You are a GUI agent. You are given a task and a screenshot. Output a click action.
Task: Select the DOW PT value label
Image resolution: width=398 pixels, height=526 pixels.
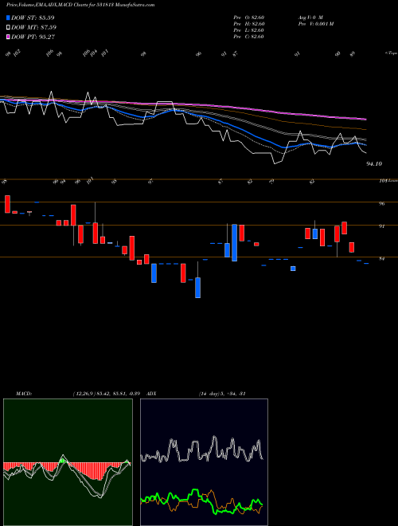33,37
